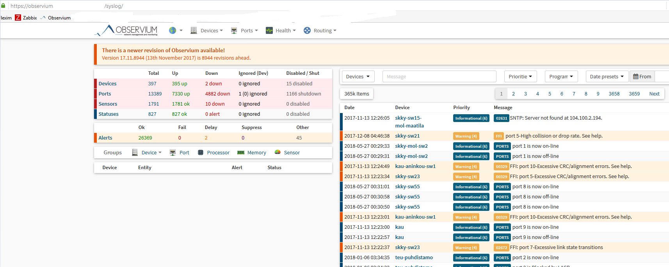
Task: Click the calendar icon beside From
Action: [x=636, y=76]
